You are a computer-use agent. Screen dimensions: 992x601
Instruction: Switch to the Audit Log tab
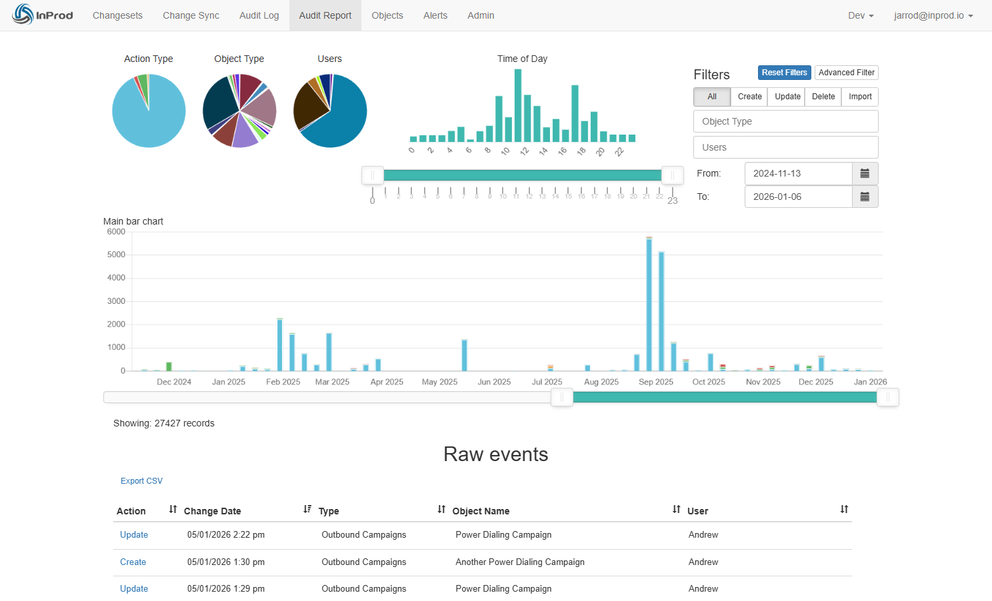coord(259,15)
